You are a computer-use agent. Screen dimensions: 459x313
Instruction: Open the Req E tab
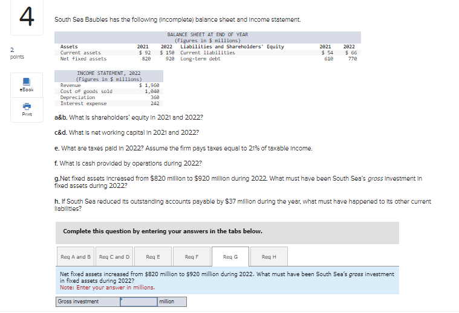click(x=153, y=257)
